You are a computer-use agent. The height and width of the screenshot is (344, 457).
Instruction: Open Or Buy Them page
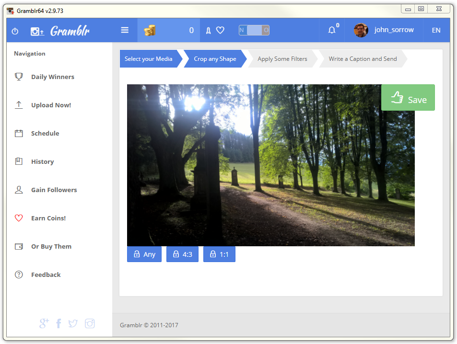[x=51, y=246]
